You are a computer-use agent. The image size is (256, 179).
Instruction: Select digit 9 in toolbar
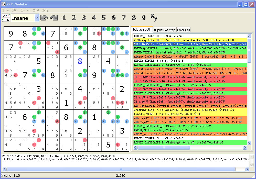pyautogui.click(x=144, y=18)
